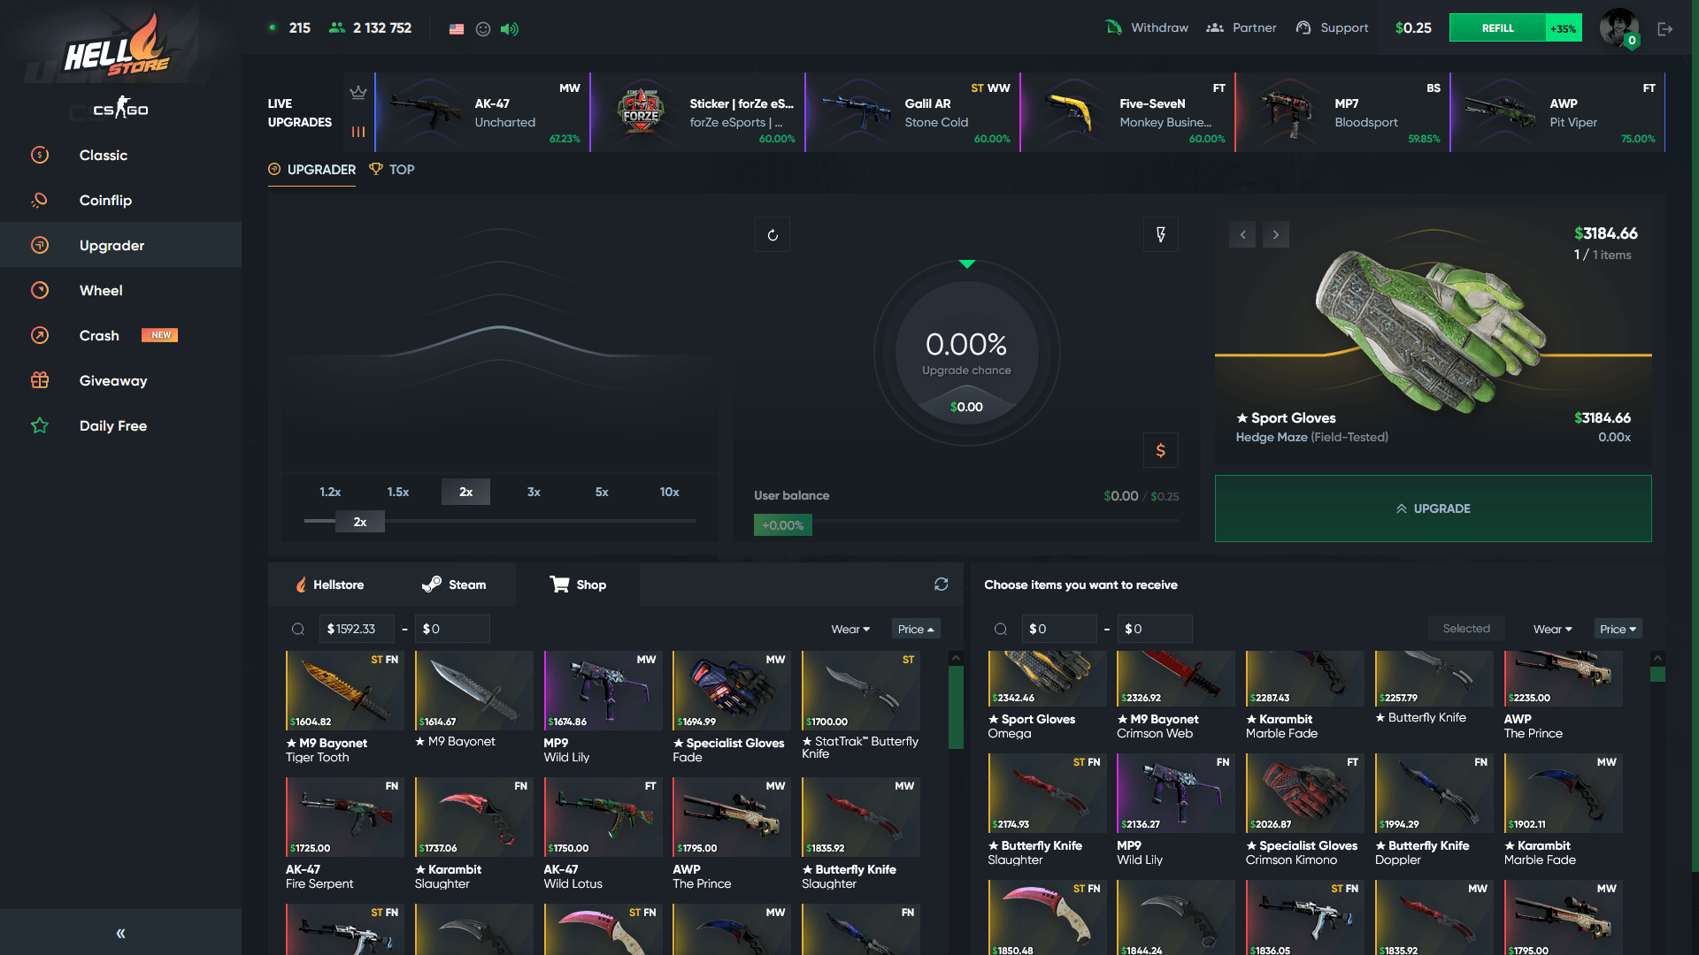Click the orange dollar balance icon
Viewport: 1699px width, 955px height.
pyautogui.click(x=1161, y=451)
